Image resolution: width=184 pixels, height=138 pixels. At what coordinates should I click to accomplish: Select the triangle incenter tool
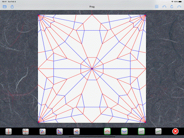coord(60,132)
